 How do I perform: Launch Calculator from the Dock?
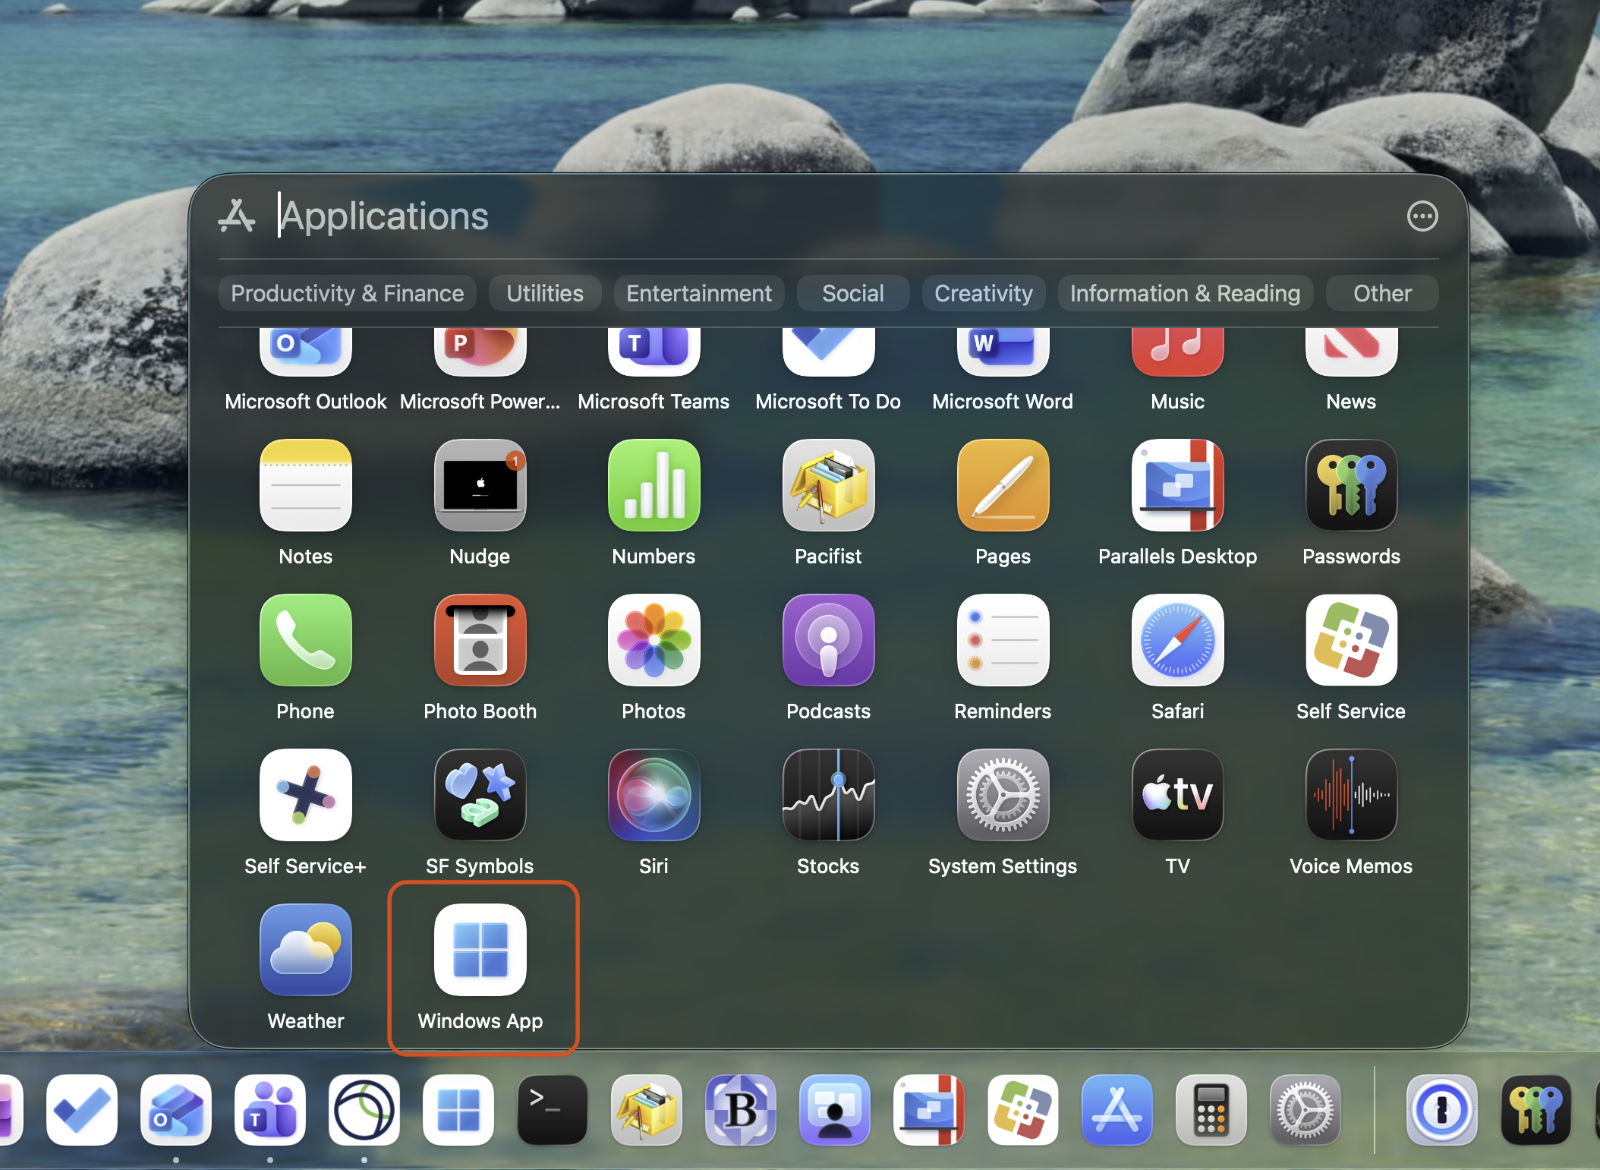point(1211,1110)
